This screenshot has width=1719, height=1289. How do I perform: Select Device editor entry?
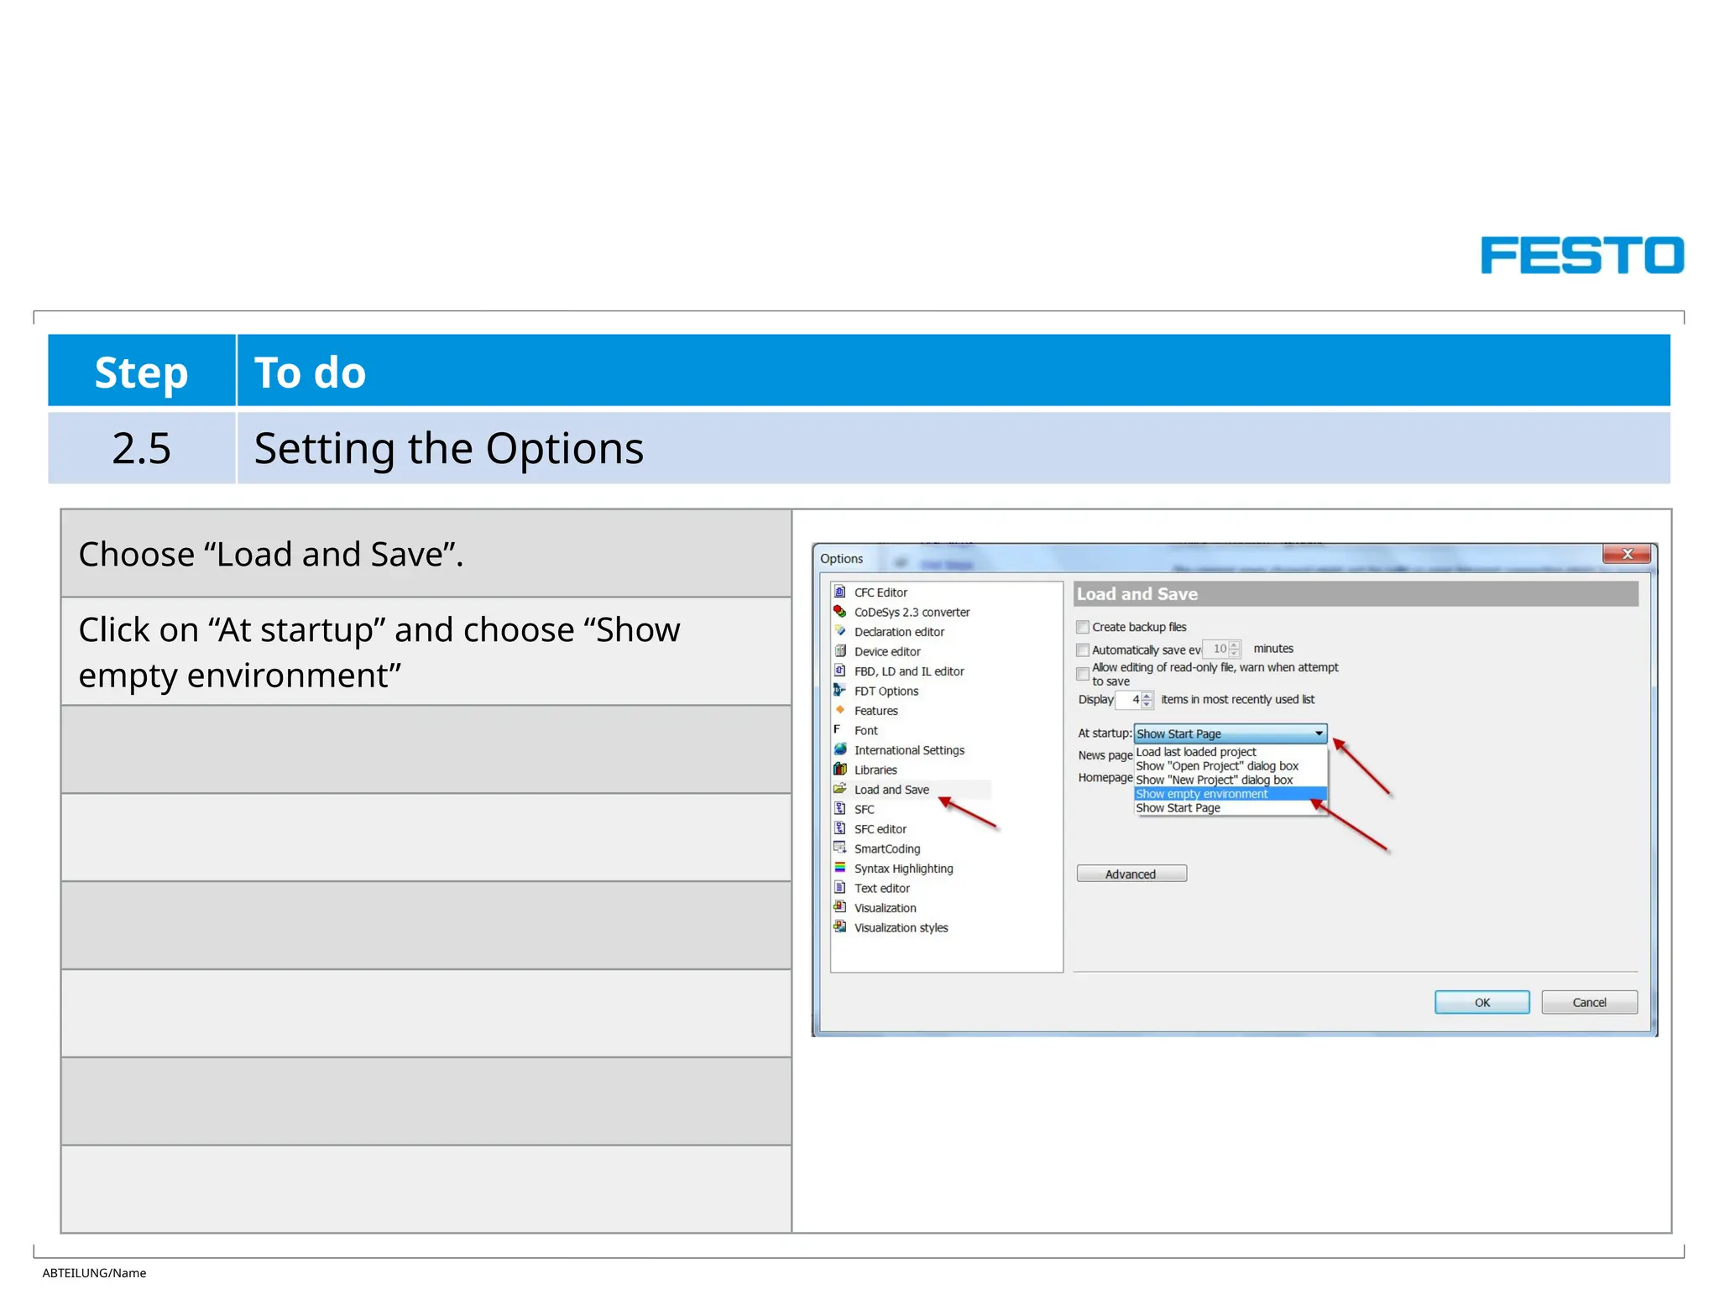tap(887, 651)
